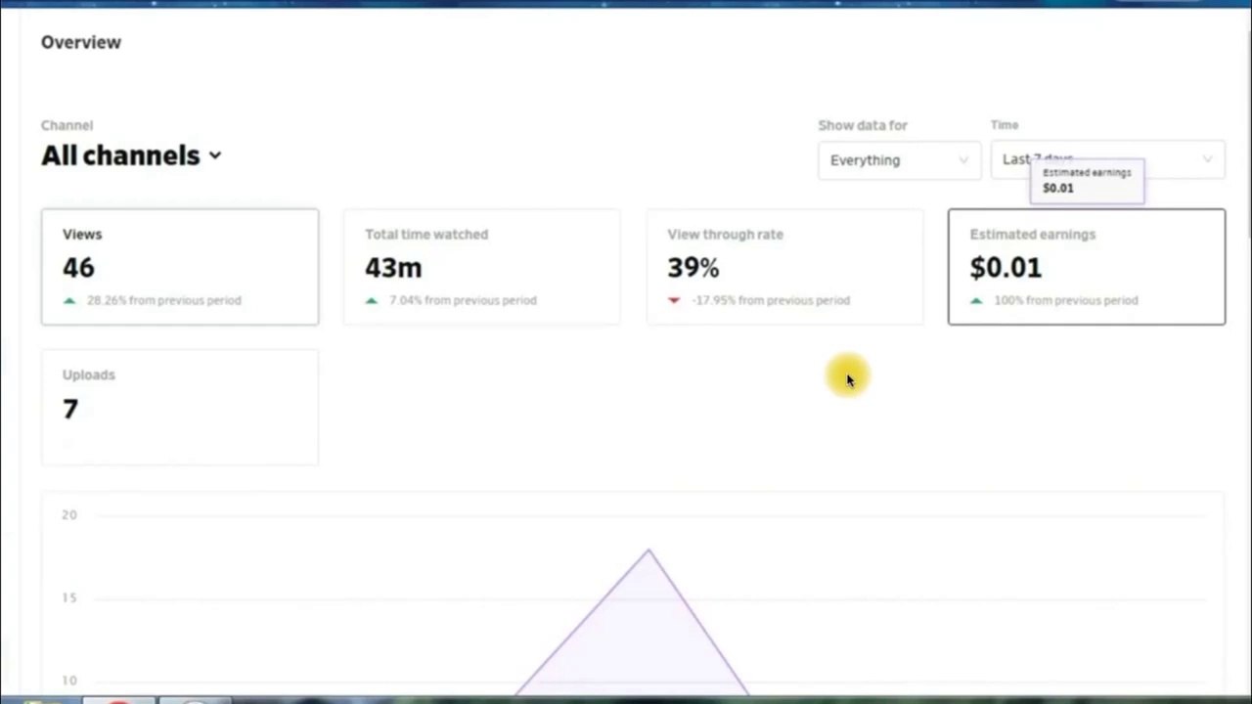
Task: Click the '7.04% from previous period' text
Action: pyautogui.click(x=464, y=300)
